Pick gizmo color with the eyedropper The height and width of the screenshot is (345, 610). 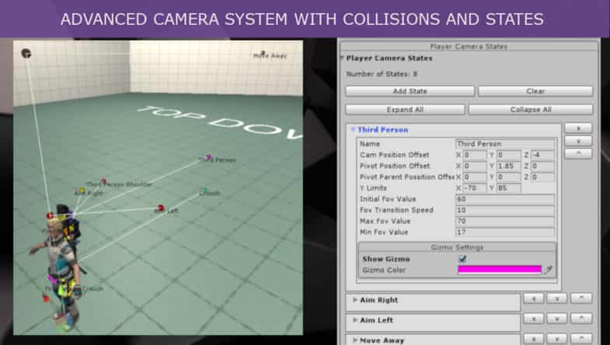click(549, 270)
